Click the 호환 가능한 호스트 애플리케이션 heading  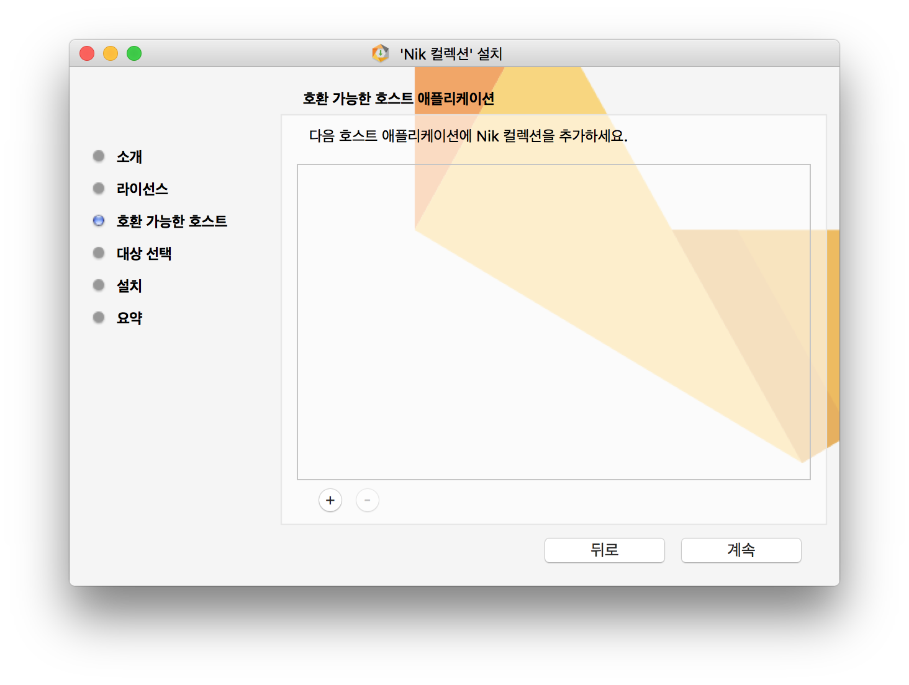pyautogui.click(x=399, y=99)
